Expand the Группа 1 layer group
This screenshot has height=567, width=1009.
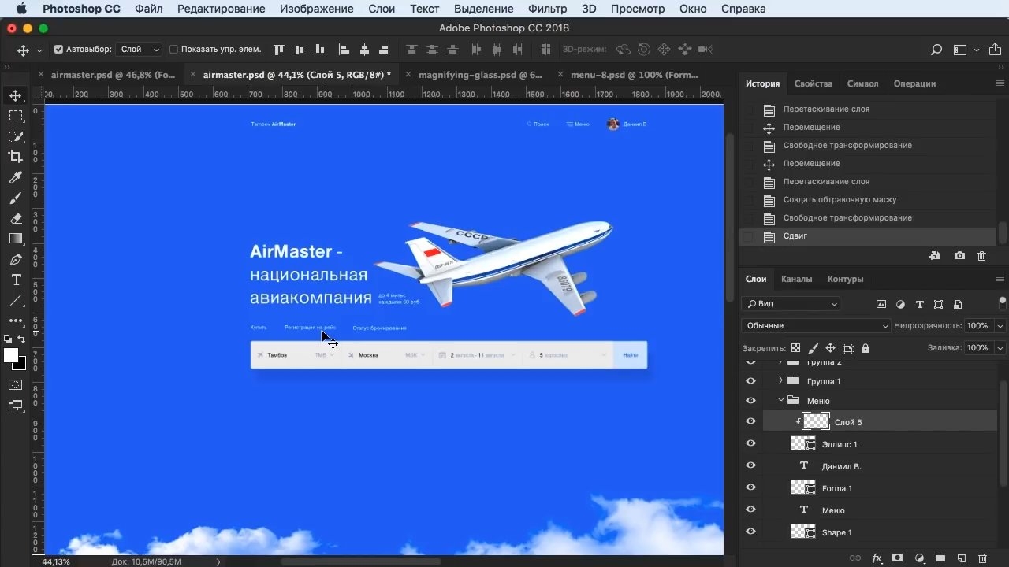(x=781, y=381)
